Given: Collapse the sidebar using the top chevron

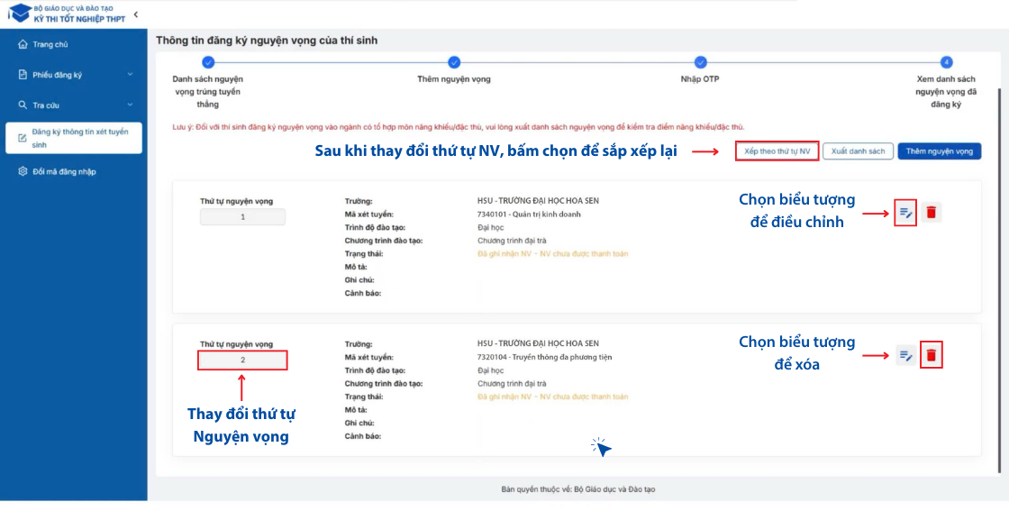Looking at the screenshot, I should pyautogui.click(x=136, y=14).
